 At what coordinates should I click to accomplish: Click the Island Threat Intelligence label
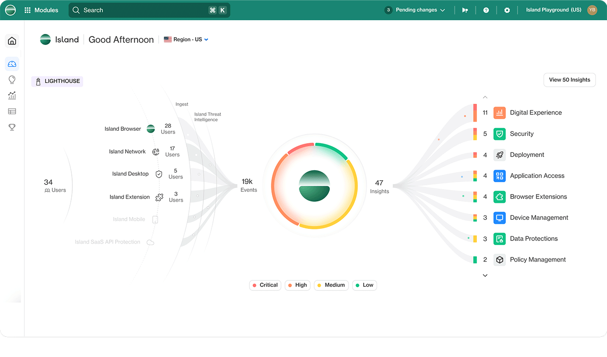click(207, 117)
